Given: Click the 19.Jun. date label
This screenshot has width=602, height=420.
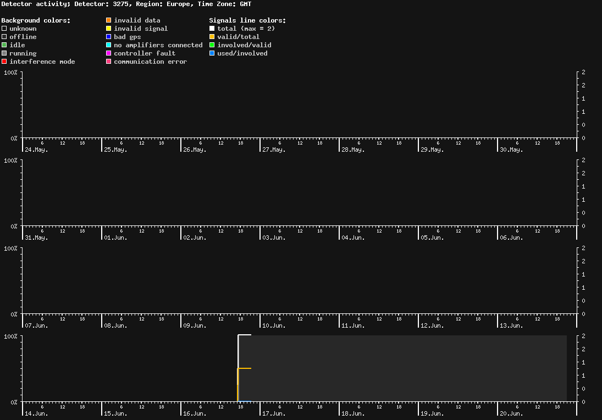Looking at the screenshot, I should click(x=432, y=413).
